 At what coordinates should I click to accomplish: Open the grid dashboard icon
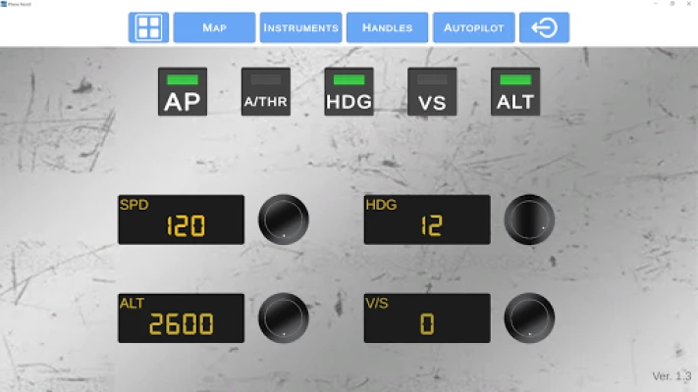(148, 27)
